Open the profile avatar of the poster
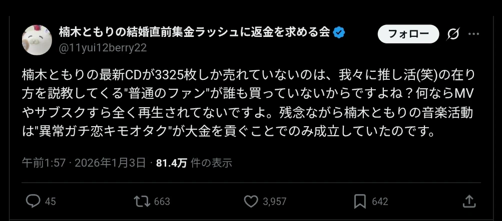The width and height of the screenshot is (502, 221). pos(37,40)
